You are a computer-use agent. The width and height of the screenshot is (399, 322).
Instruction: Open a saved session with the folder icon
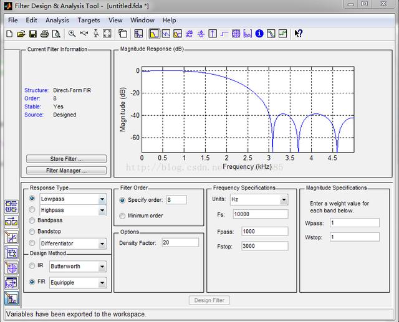(x=21, y=34)
